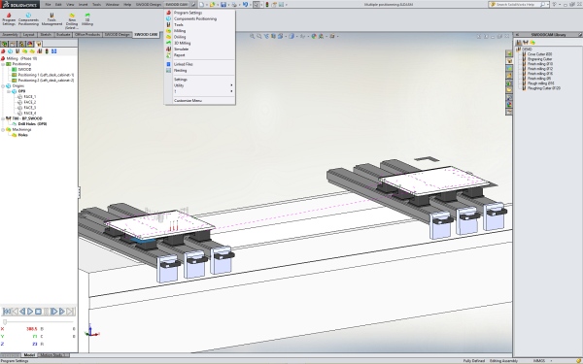Switch to Evaluate ribbon tab
The image size is (583, 364).
(x=63, y=35)
